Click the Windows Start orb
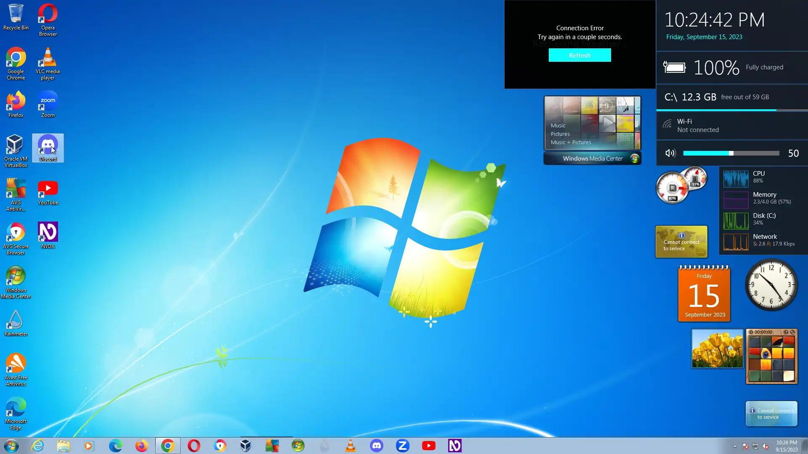This screenshot has width=808, height=454. [11, 446]
